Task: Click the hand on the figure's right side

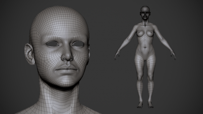Action: click(x=173, y=55)
